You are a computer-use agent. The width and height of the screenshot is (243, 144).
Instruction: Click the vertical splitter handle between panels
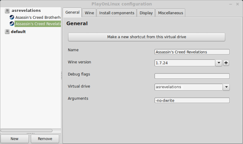pyautogui.click(x=61, y=75)
